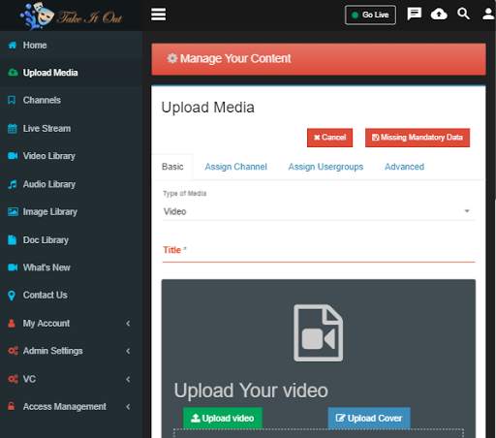Open the Type of Media dropdown
The height and width of the screenshot is (438, 496).
(x=319, y=211)
